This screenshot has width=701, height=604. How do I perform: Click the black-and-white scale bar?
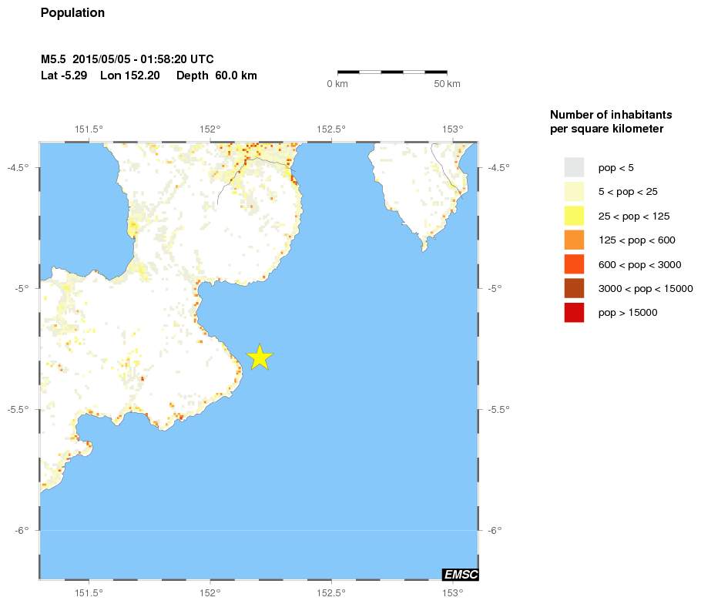point(392,72)
